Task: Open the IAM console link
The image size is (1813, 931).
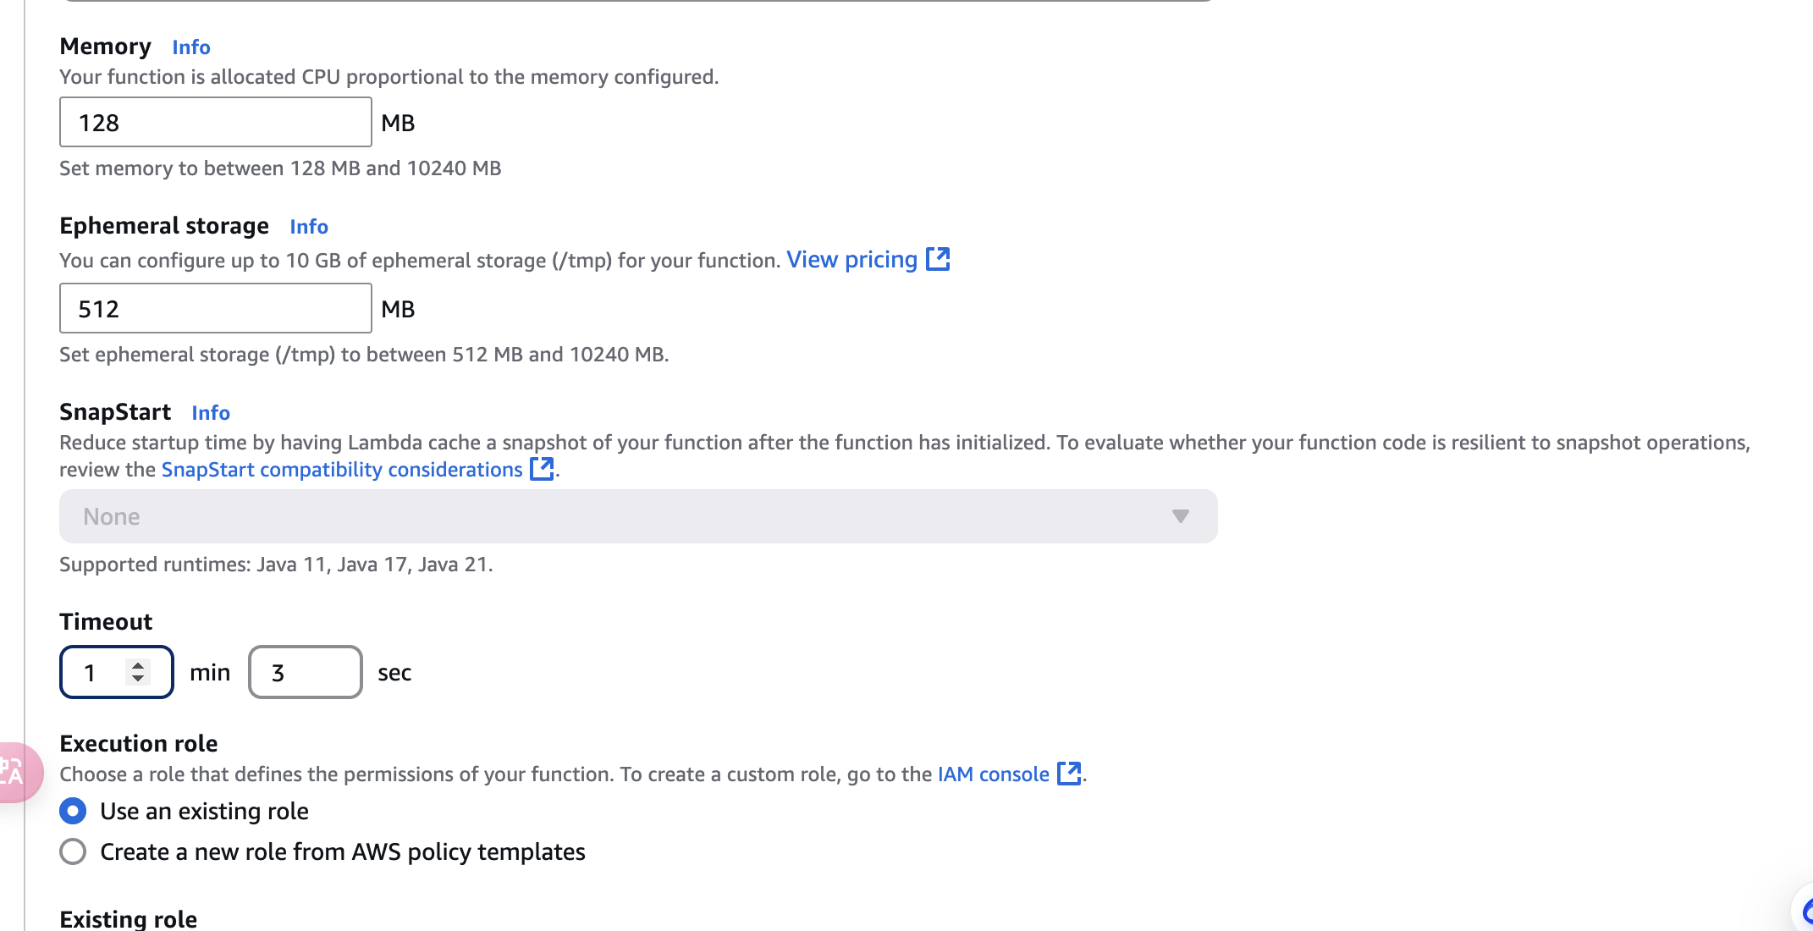Action: [x=994, y=774]
